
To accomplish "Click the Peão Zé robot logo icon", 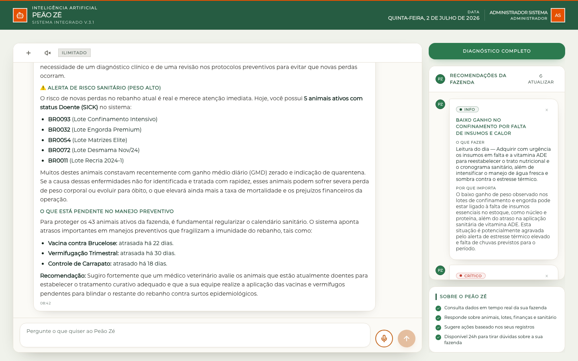I will (x=20, y=15).
